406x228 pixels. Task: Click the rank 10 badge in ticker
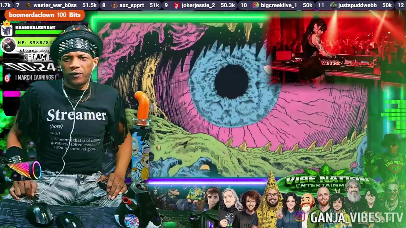pos(244,5)
